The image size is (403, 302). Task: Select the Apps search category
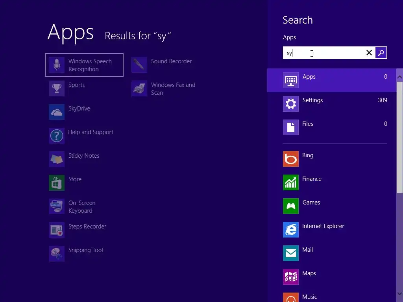[331, 80]
